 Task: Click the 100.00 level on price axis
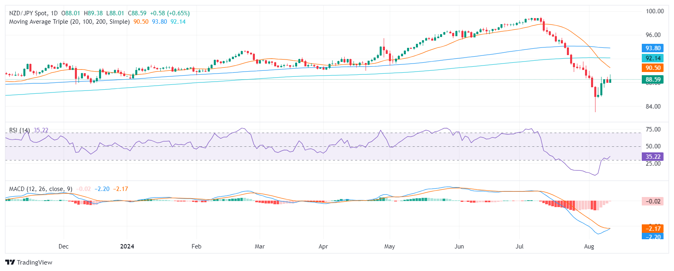[x=654, y=11]
